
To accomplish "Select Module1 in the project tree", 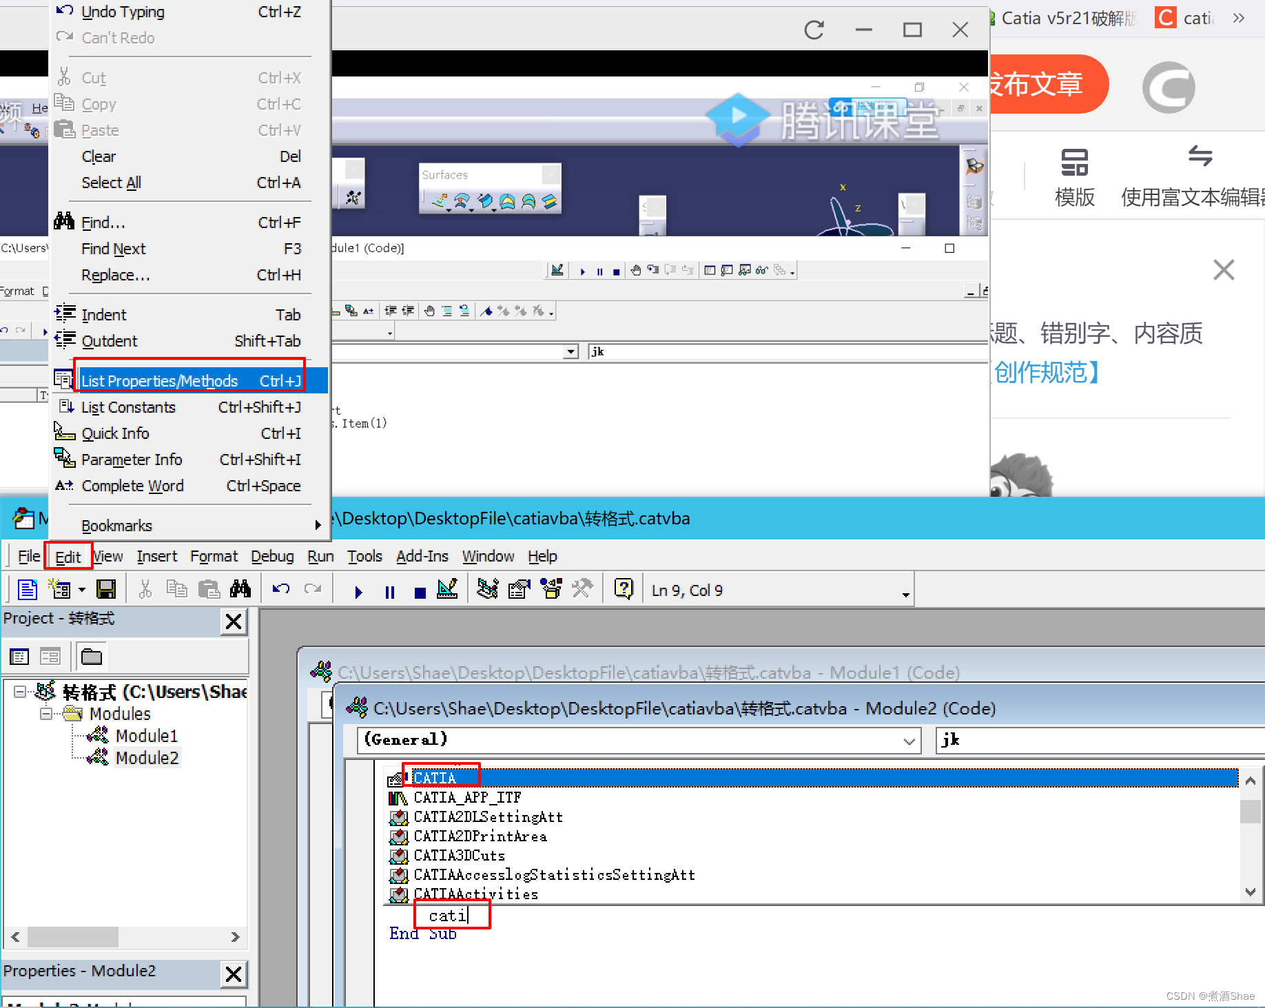I will coord(146,736).
